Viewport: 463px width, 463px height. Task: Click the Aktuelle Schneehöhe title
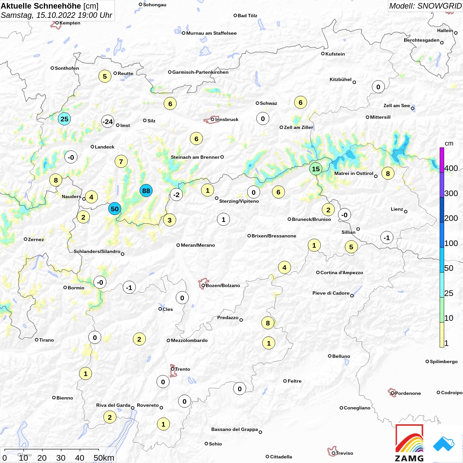click(x=50, y=6)
